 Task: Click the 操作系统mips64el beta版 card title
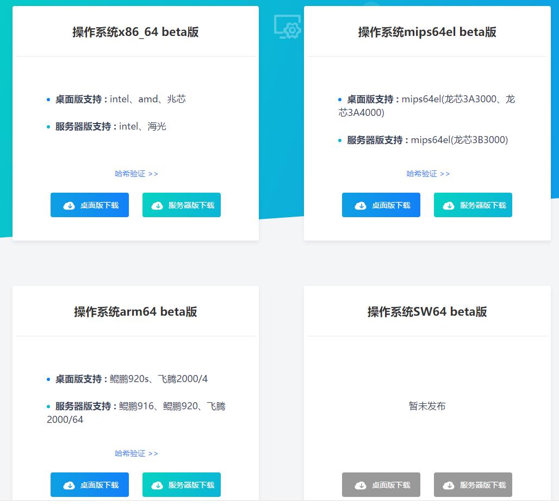[x=427, y=32]
